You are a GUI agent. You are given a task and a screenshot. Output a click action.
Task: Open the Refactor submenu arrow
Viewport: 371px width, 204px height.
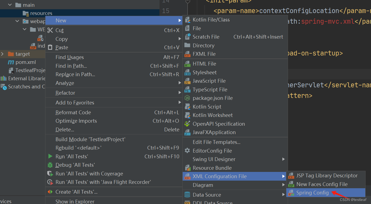coord(180,93)
